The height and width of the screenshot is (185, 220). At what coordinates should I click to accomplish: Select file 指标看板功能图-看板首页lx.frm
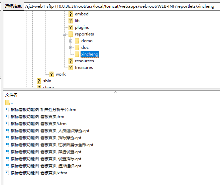[x=39, y=173]
